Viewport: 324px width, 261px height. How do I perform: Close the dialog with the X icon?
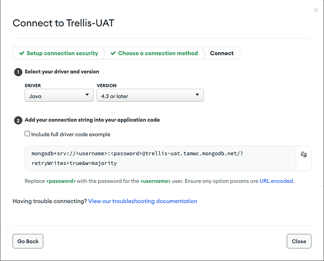(316, 10)
